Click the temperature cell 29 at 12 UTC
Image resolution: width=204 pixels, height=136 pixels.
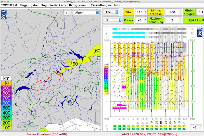point(151,126)
